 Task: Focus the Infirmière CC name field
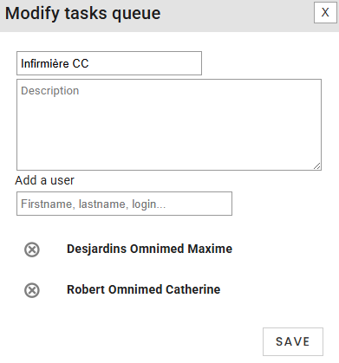coord(109,63)
